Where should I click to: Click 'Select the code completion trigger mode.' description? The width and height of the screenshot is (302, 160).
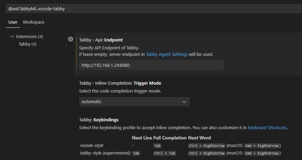pos(120,91)
